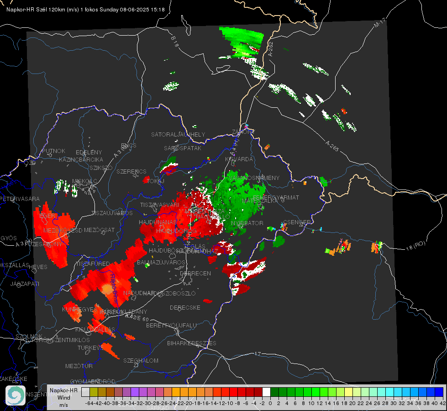Click the NYÍRBÁTOR town label

coord(247,223)
